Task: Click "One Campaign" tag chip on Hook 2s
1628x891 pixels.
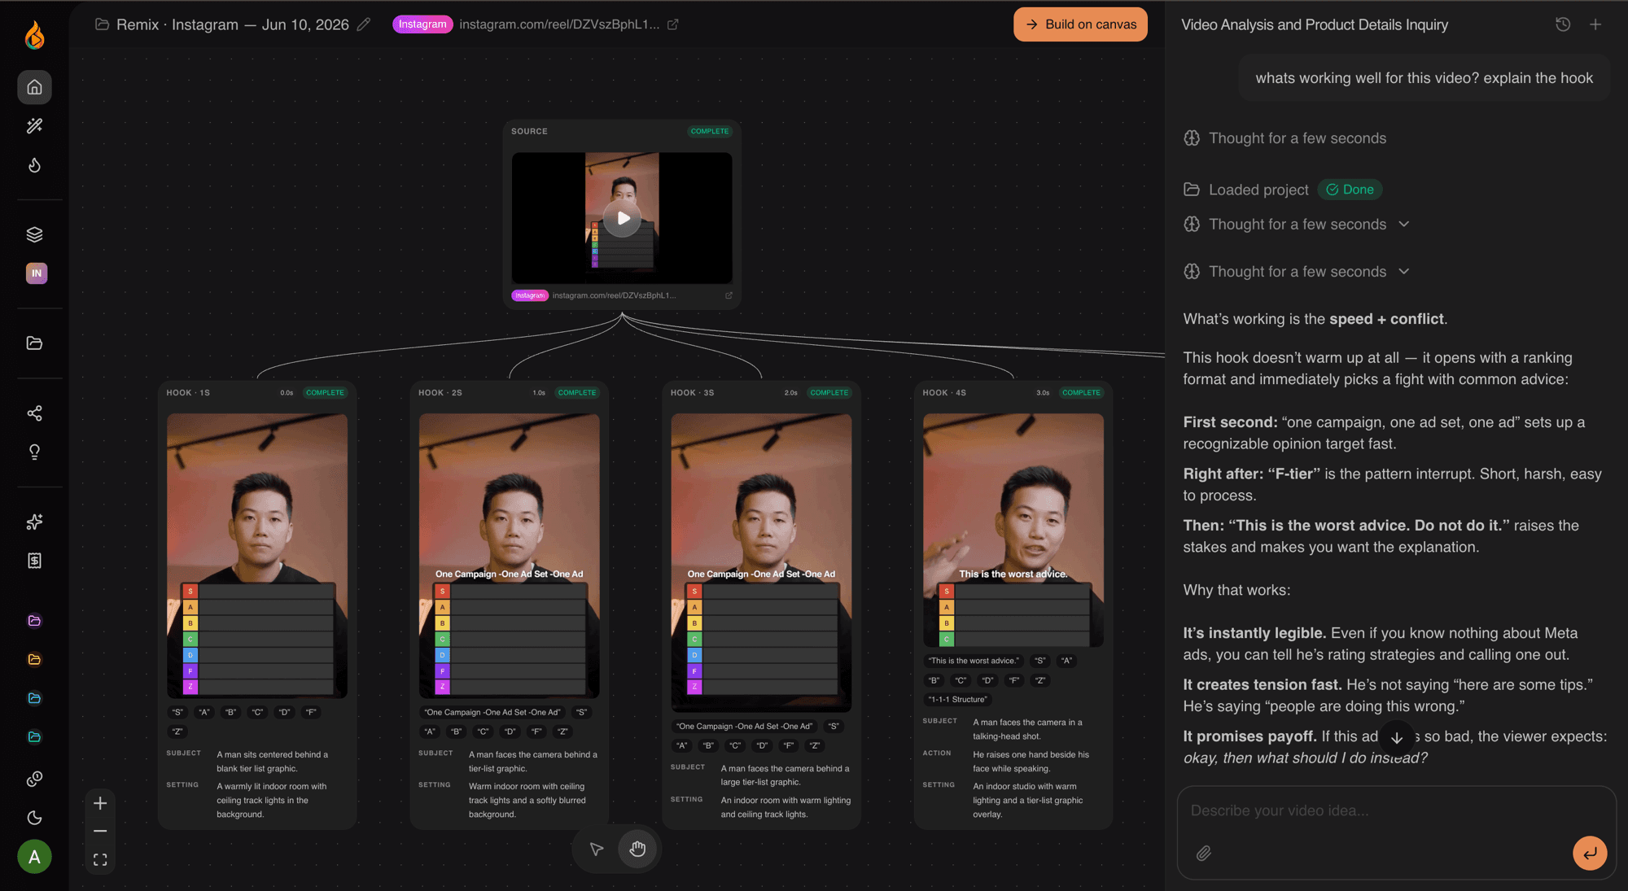Action: [492, 712]
